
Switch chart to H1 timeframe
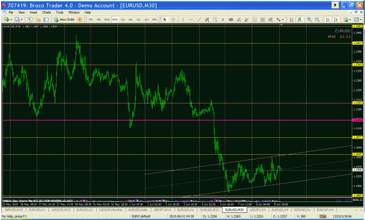(x=123, y=20)
